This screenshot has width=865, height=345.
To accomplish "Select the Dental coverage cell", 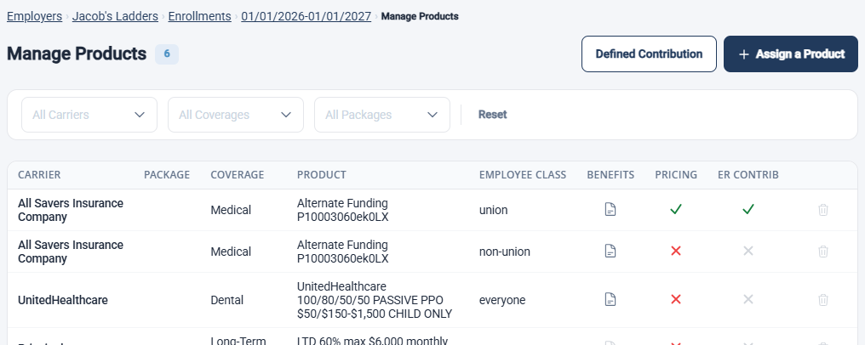I will pos(226,300).
